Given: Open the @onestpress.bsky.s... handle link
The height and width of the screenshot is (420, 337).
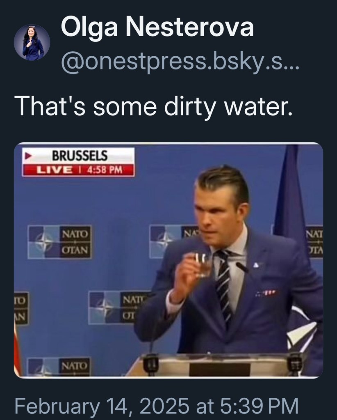Looking at the screenshot, I should pyautogui.click(x=180, y=64).
